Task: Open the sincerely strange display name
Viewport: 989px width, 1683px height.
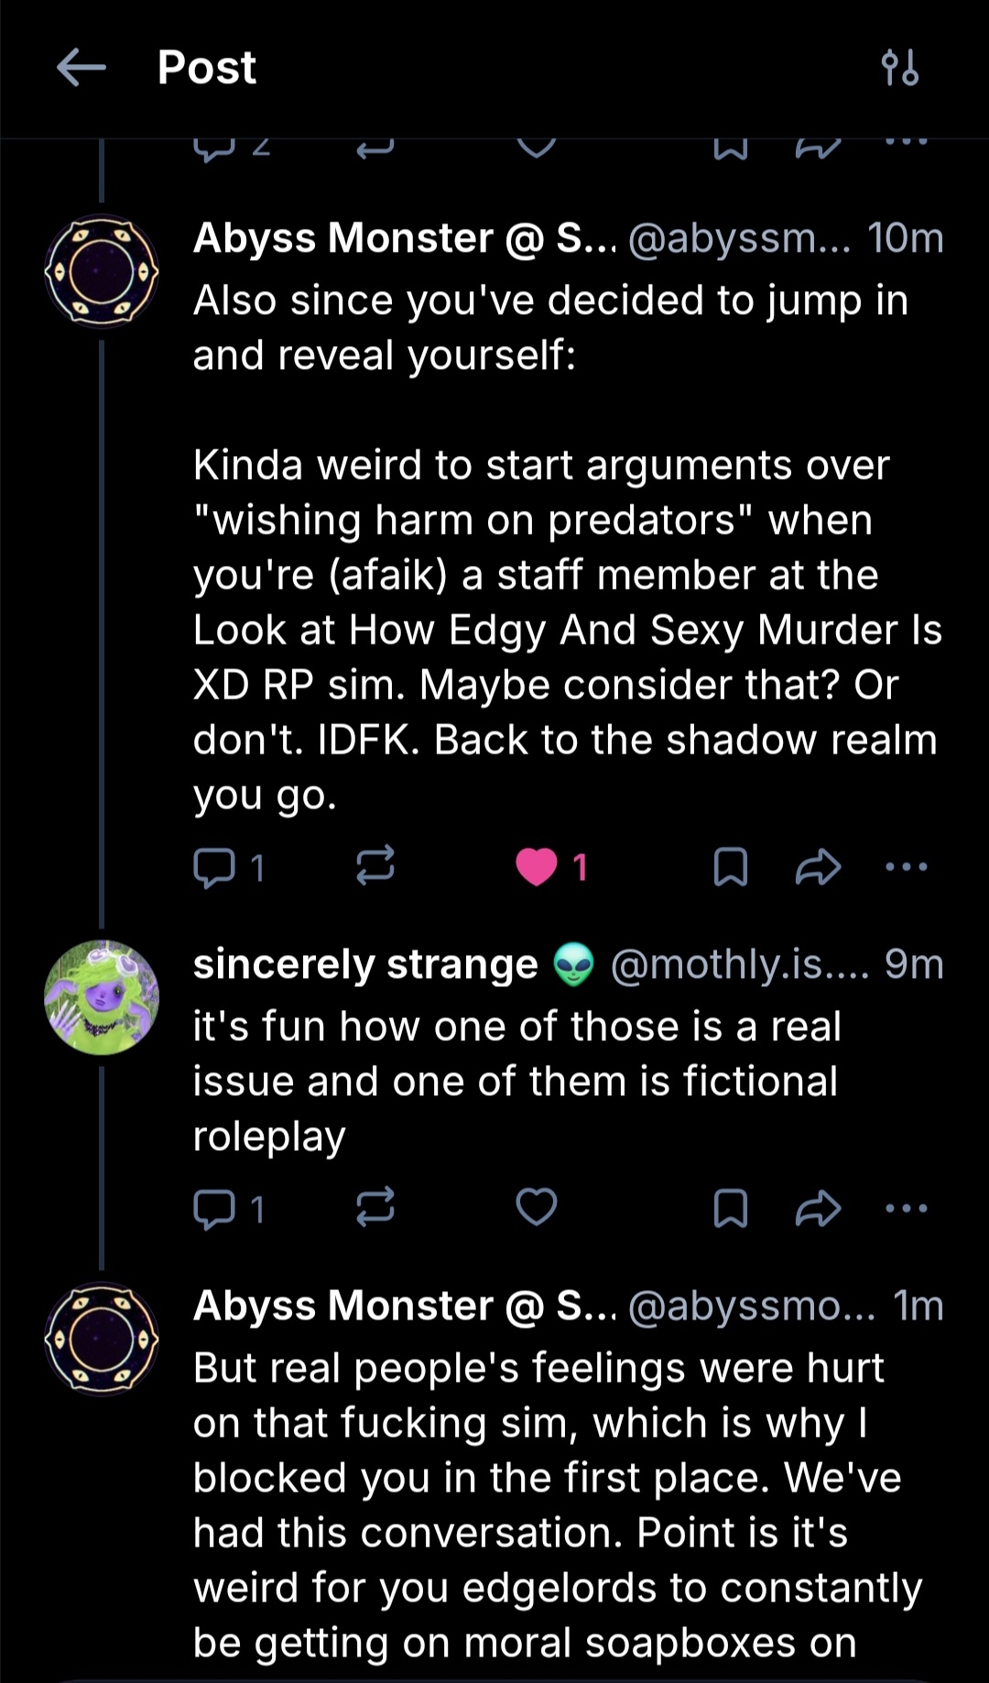Action: tap(365, 964)
